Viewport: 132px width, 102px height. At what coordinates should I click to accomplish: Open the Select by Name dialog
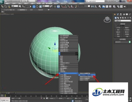tap(23, 6)
